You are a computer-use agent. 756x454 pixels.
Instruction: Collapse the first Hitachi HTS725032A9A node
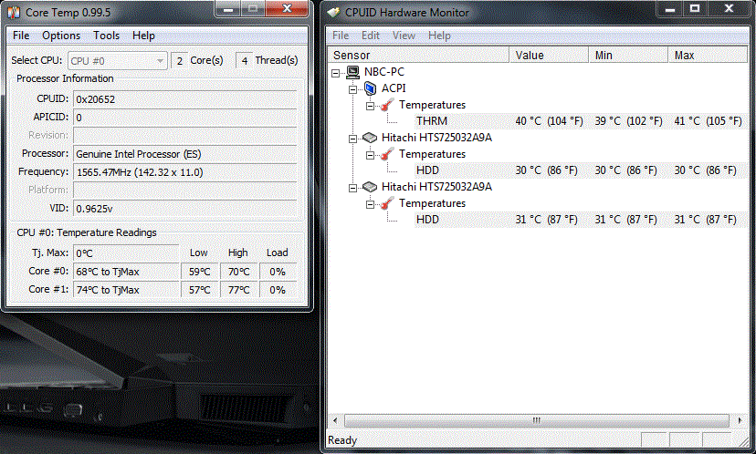[353, 139]
